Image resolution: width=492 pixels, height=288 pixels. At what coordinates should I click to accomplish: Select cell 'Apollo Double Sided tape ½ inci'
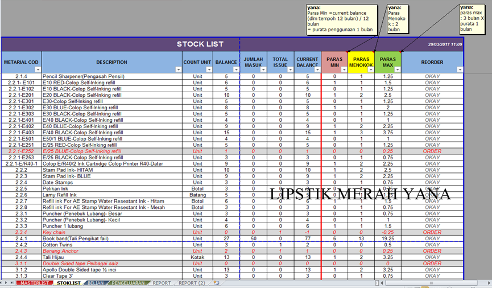[111, 270]
